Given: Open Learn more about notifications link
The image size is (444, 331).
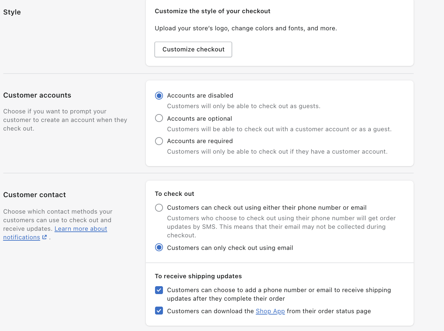Looking at the screenshot, I should 80,229.
